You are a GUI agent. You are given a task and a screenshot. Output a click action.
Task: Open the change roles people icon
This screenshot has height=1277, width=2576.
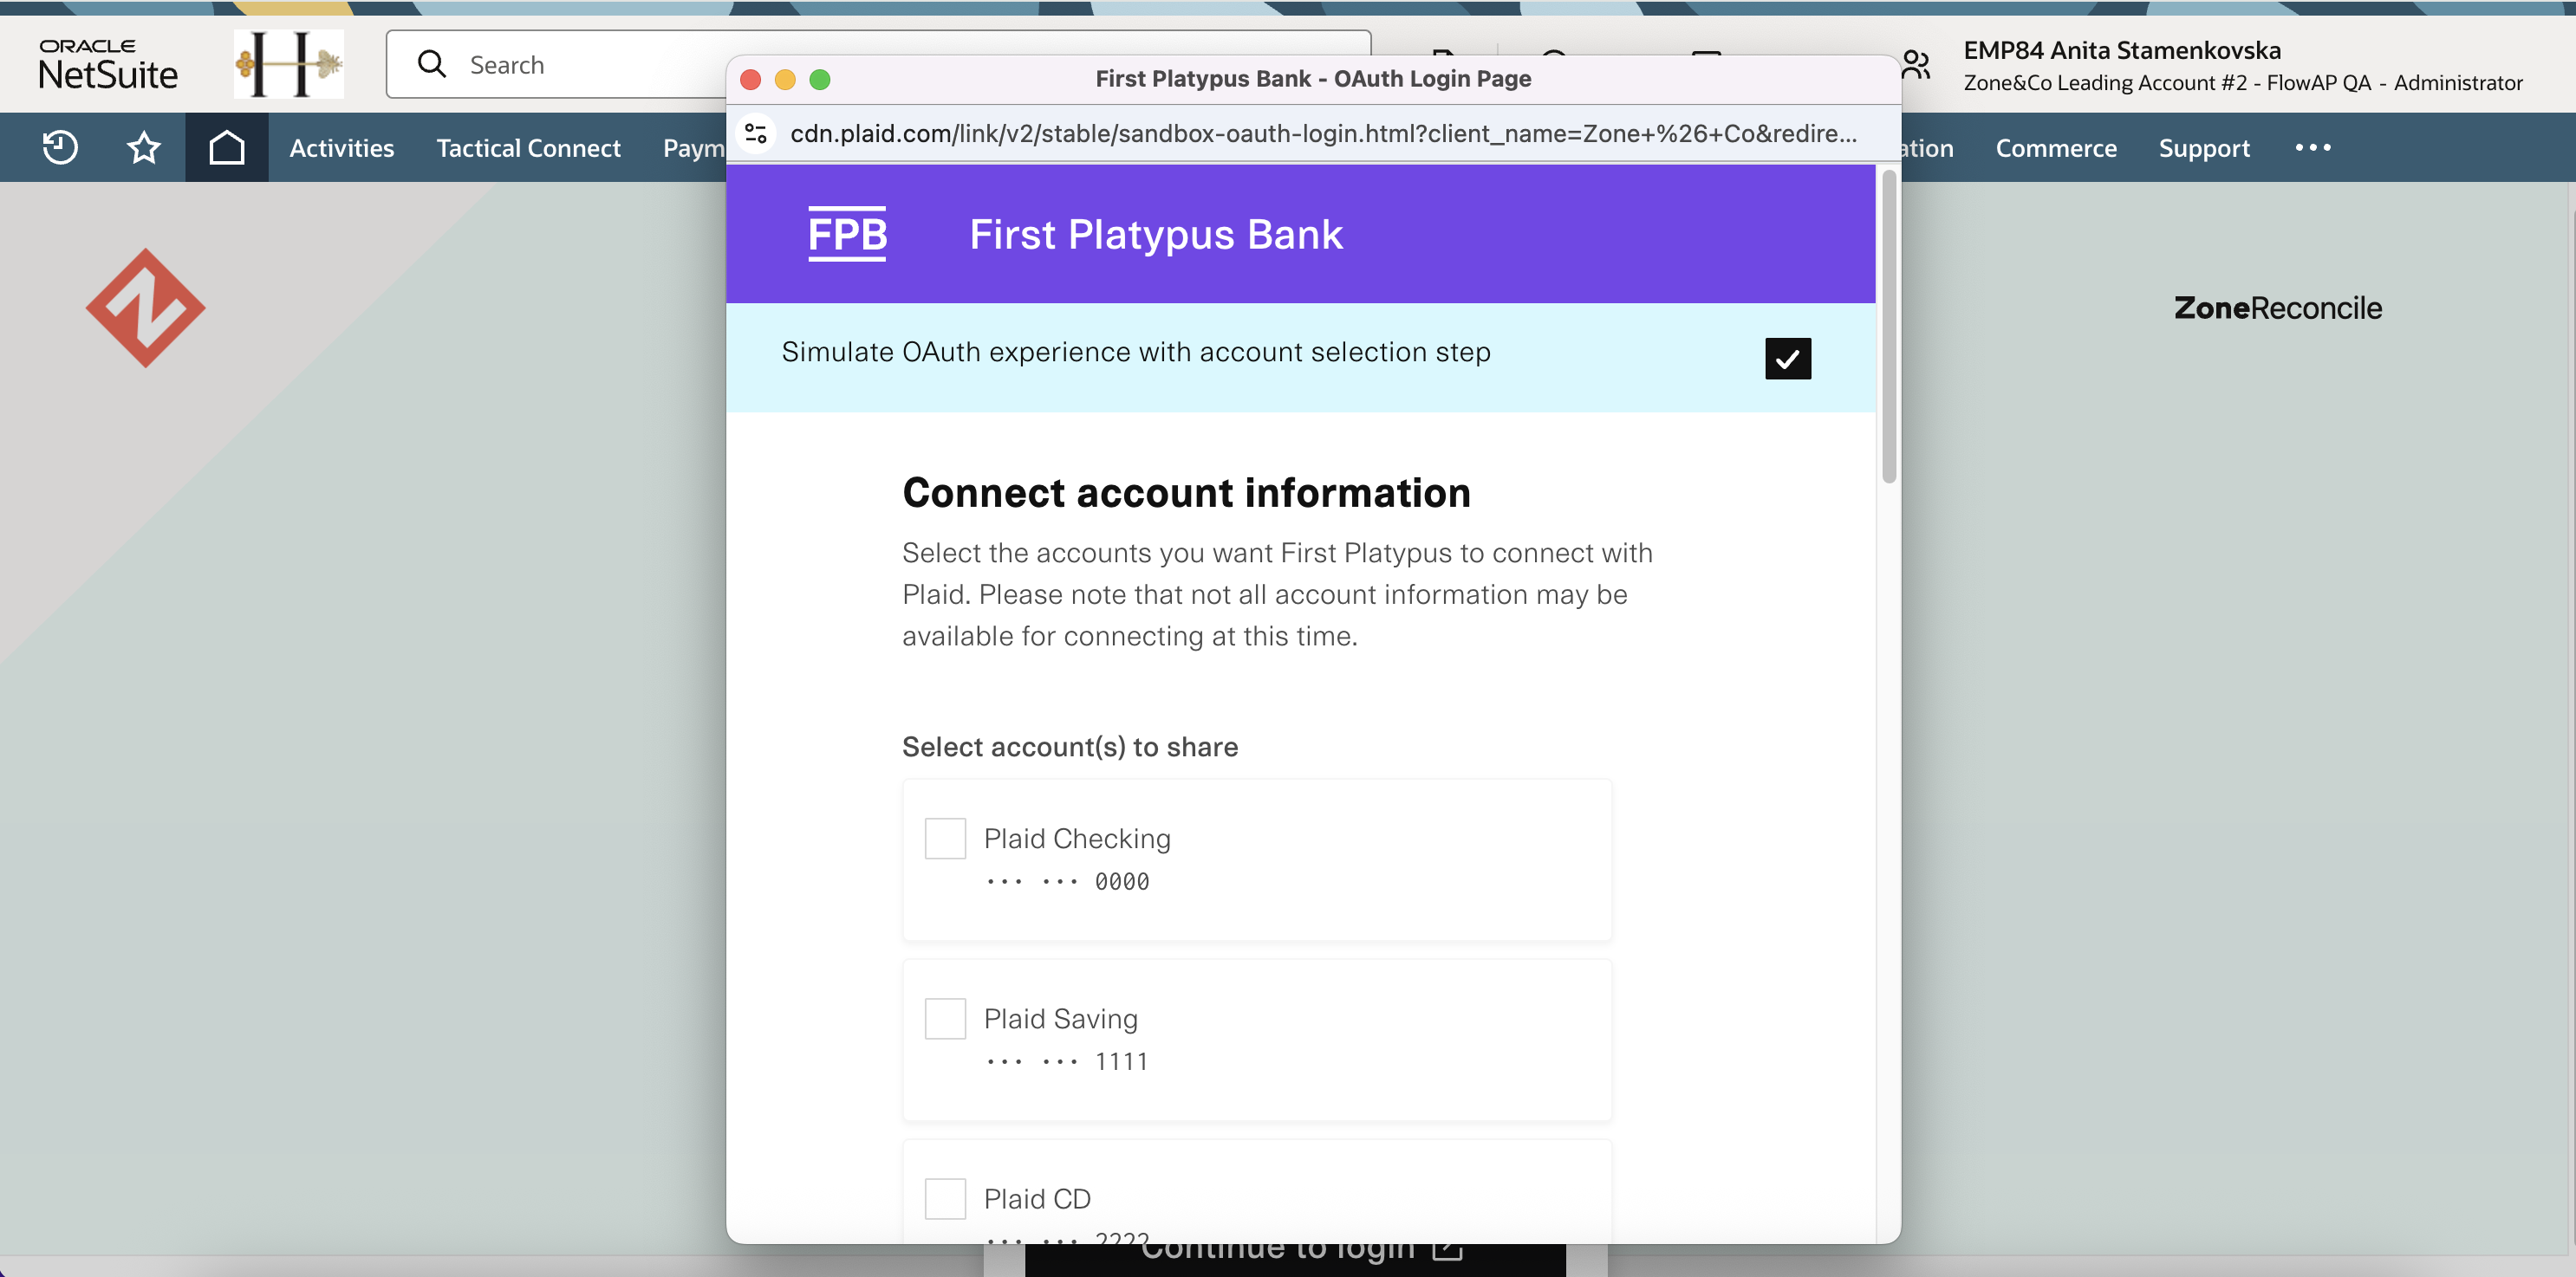pyautogui.click(x=1915, y=64)
